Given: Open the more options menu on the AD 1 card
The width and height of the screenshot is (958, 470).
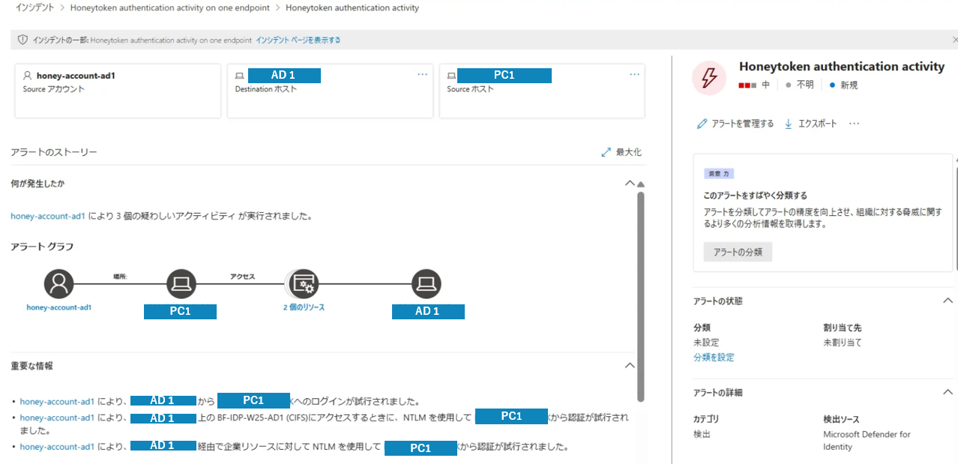Looking at the screenshot, I should click(x=422, y=73).
